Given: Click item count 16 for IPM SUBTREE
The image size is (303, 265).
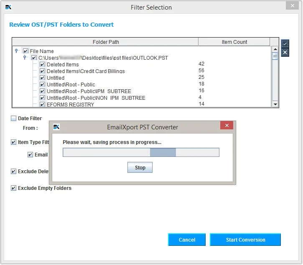Looking at the screenshot, I should (x=201, y=90).
